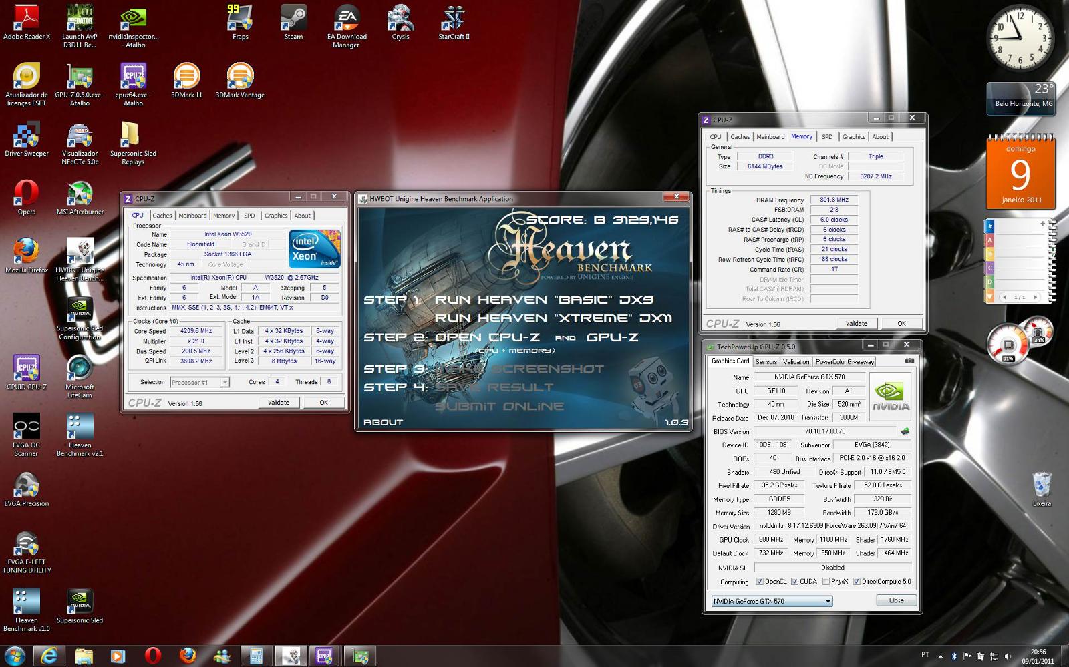The height and width of the screenshot is (667, 1069).
Task: Toggle PhysX checkbox in GPU-Z
Action: pyautogui.click(x=826, y=582)
